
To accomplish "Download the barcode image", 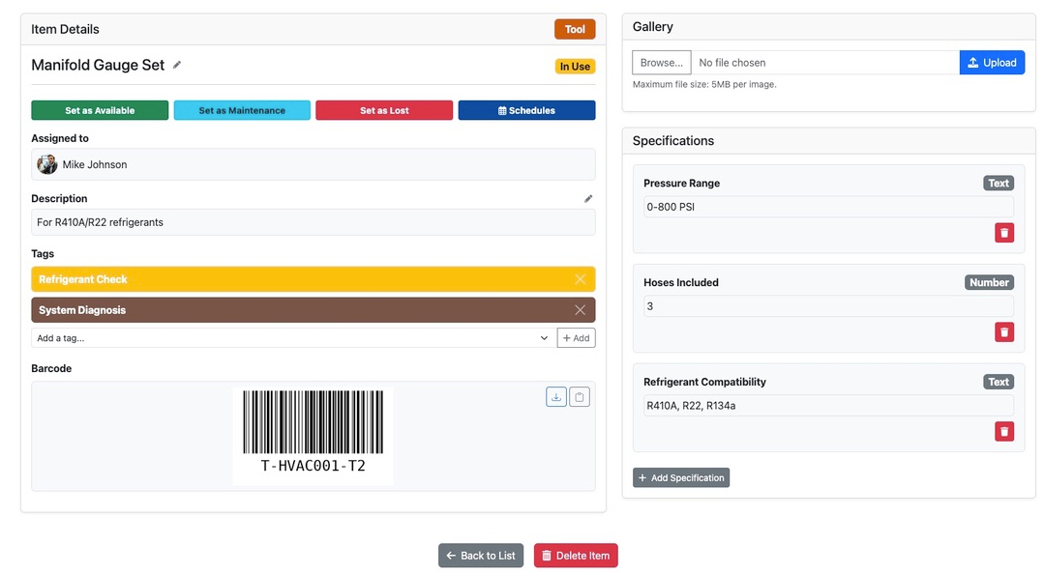I will 555,396.
